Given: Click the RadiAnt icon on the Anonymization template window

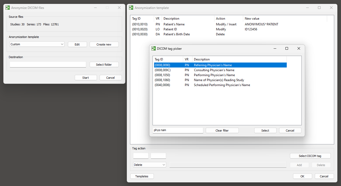Looking at the screenshot, I should coord(131,8).
